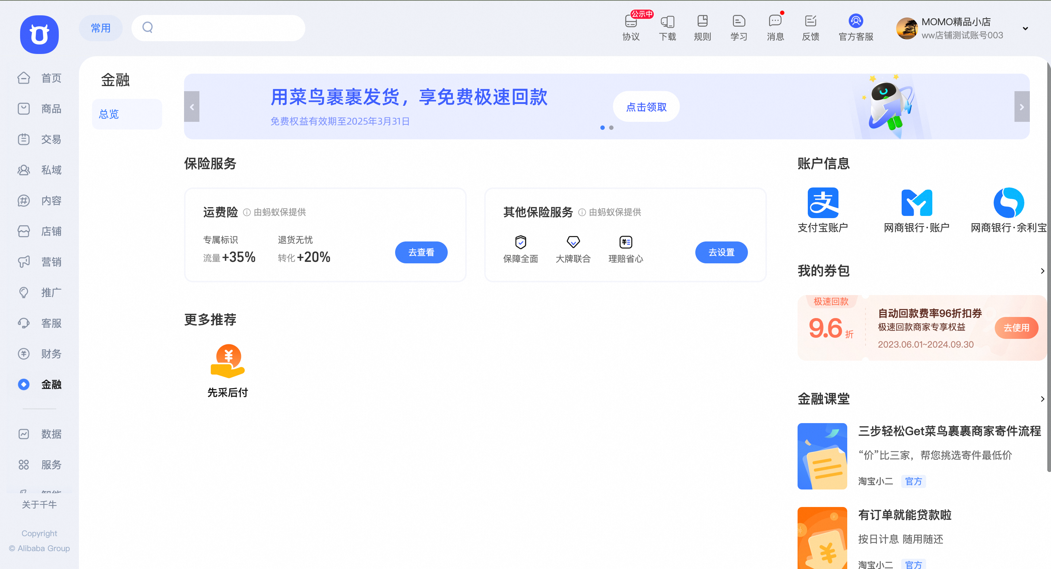Open 私域 private domain section

point(39,170)
